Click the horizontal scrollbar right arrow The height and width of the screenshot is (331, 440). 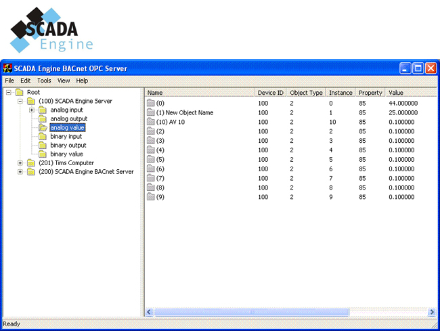point(432,312)
